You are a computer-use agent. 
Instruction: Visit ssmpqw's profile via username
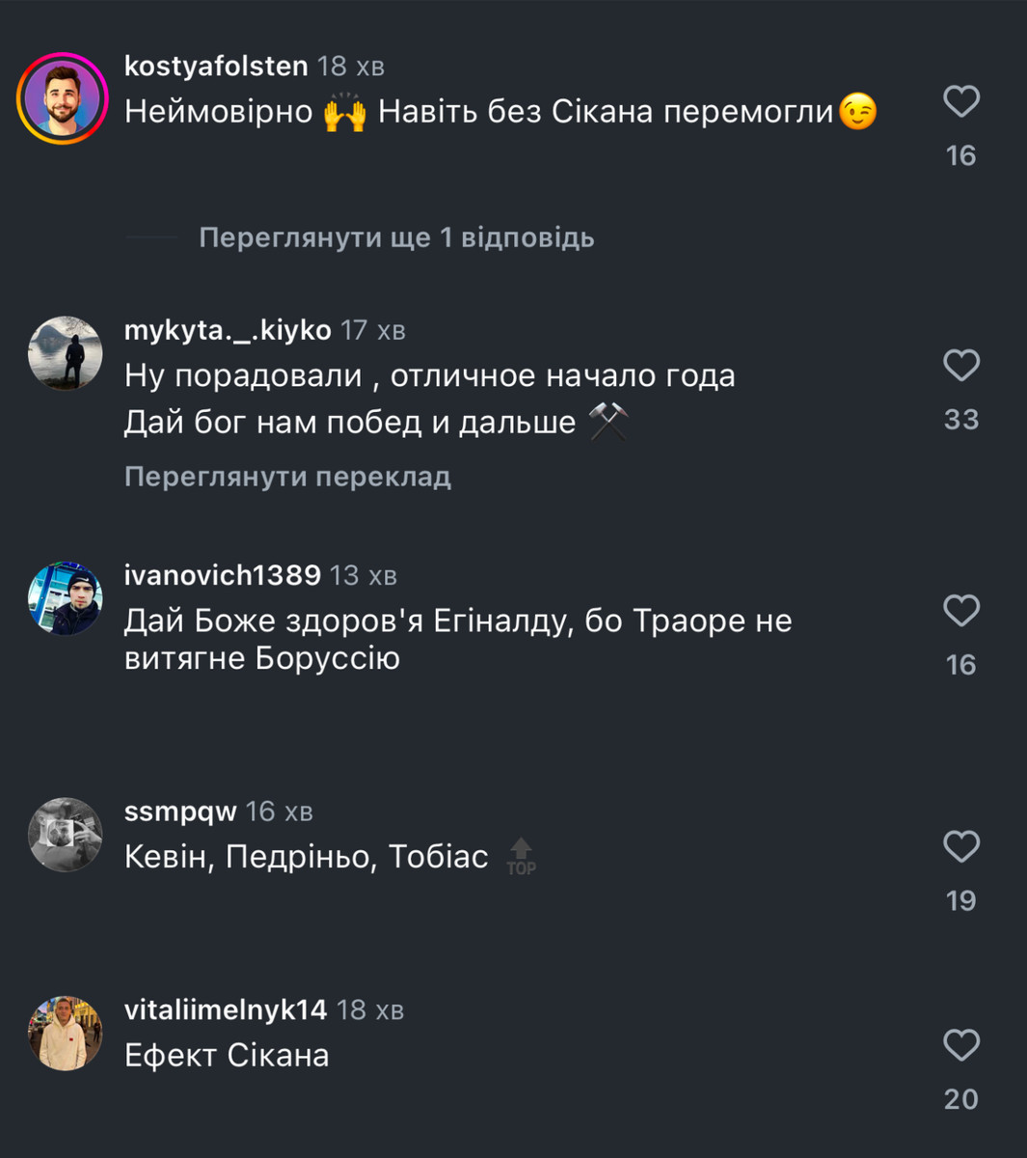click(x=180, y=812)
